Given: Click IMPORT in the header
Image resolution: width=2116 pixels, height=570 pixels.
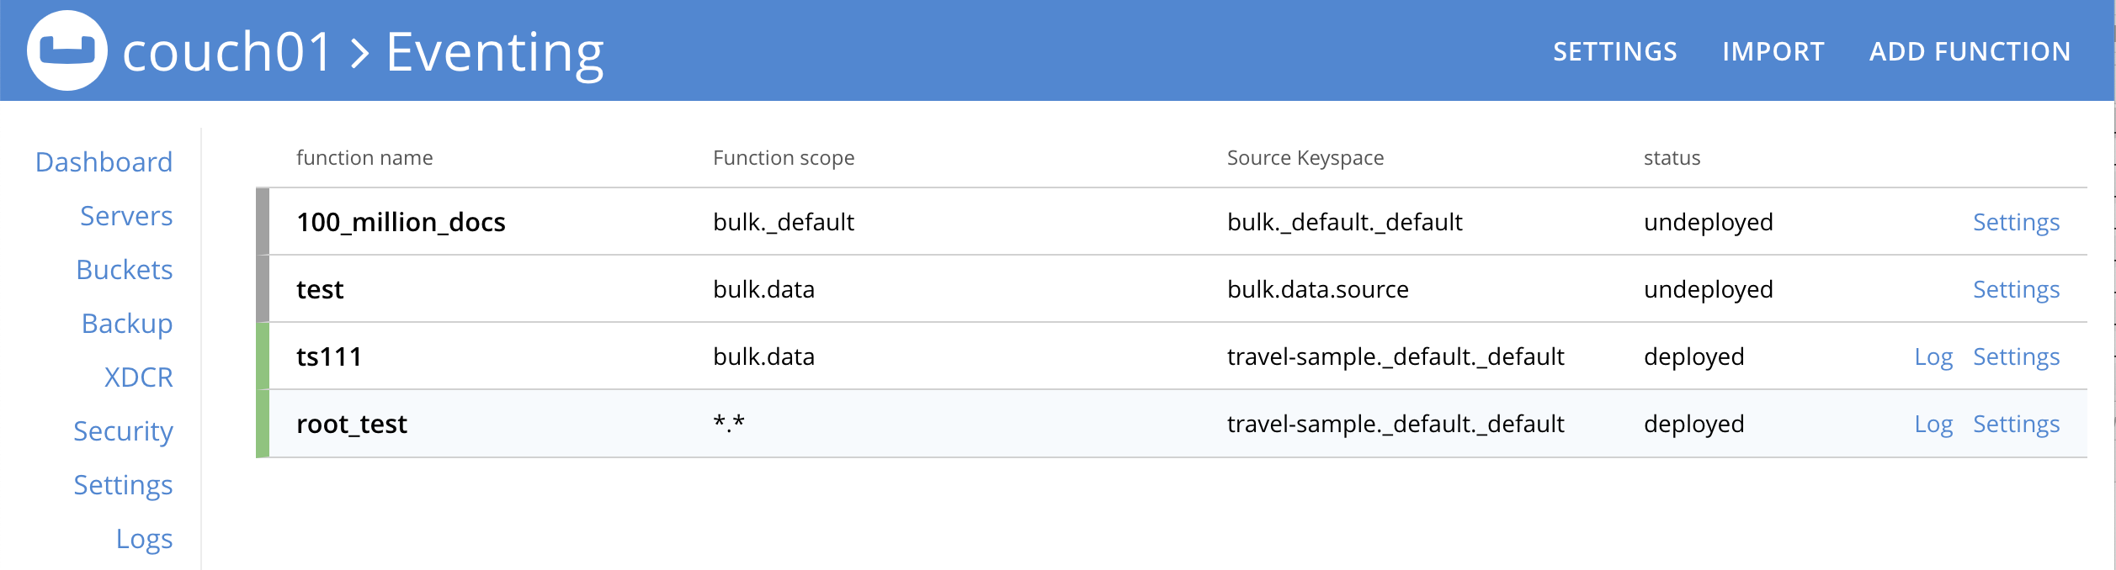Looking at the screenshot, I should [x=1773, y=52].
